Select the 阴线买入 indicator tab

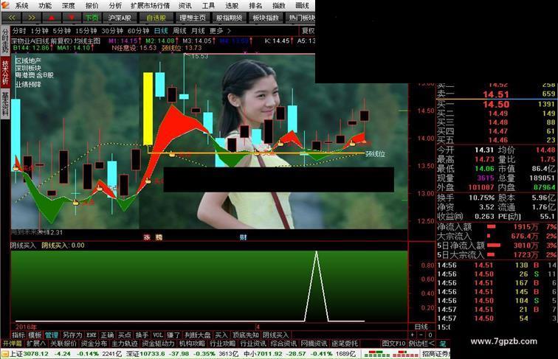[276, 335]
